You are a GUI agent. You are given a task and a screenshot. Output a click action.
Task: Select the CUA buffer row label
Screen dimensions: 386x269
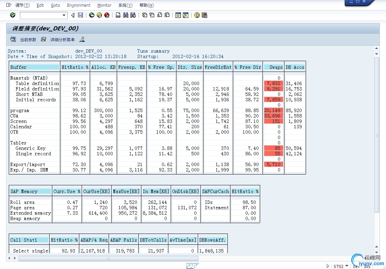(x=14, y=116)
